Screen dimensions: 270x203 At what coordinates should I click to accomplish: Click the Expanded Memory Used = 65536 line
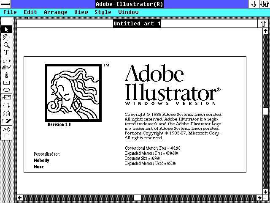(x=150, y=163)
